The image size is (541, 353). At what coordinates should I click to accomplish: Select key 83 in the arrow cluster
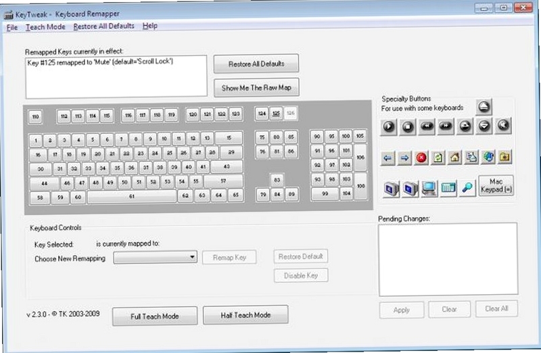point(277,180)
